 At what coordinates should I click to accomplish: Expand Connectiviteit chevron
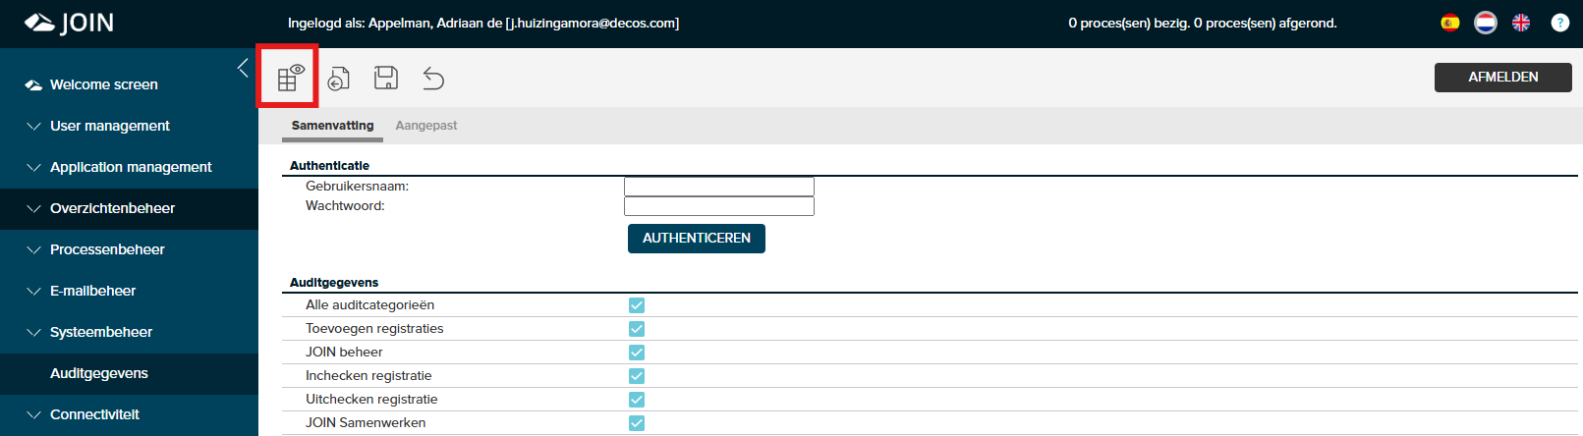tap(33, 414)
